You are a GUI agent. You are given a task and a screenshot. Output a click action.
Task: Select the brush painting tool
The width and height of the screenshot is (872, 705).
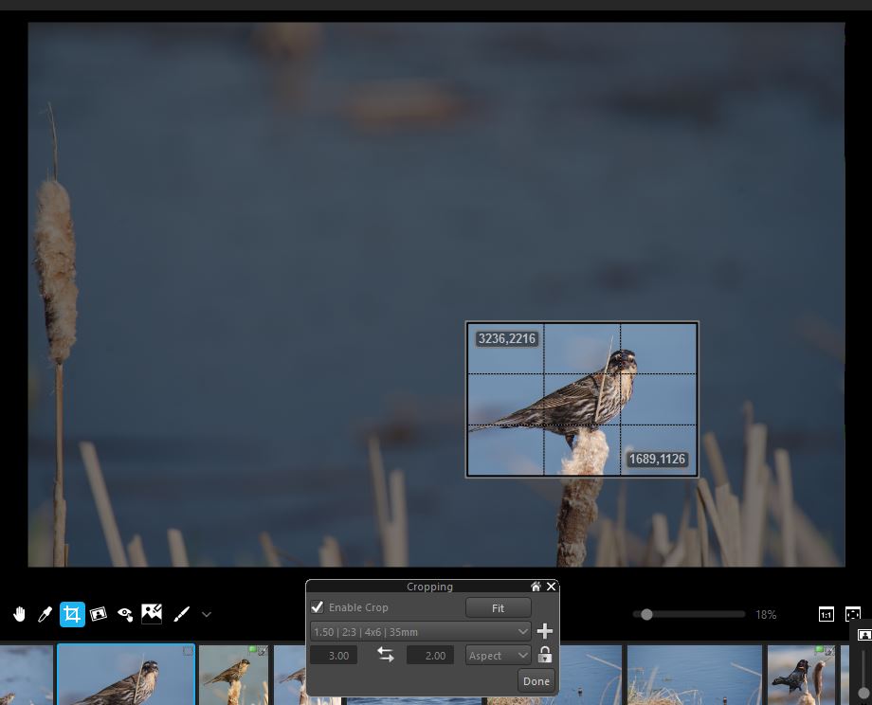180,614
